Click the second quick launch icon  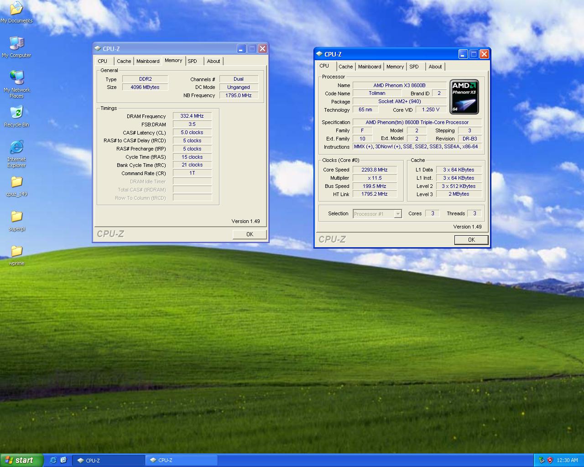pyautogui.click(x=63, y=460)
